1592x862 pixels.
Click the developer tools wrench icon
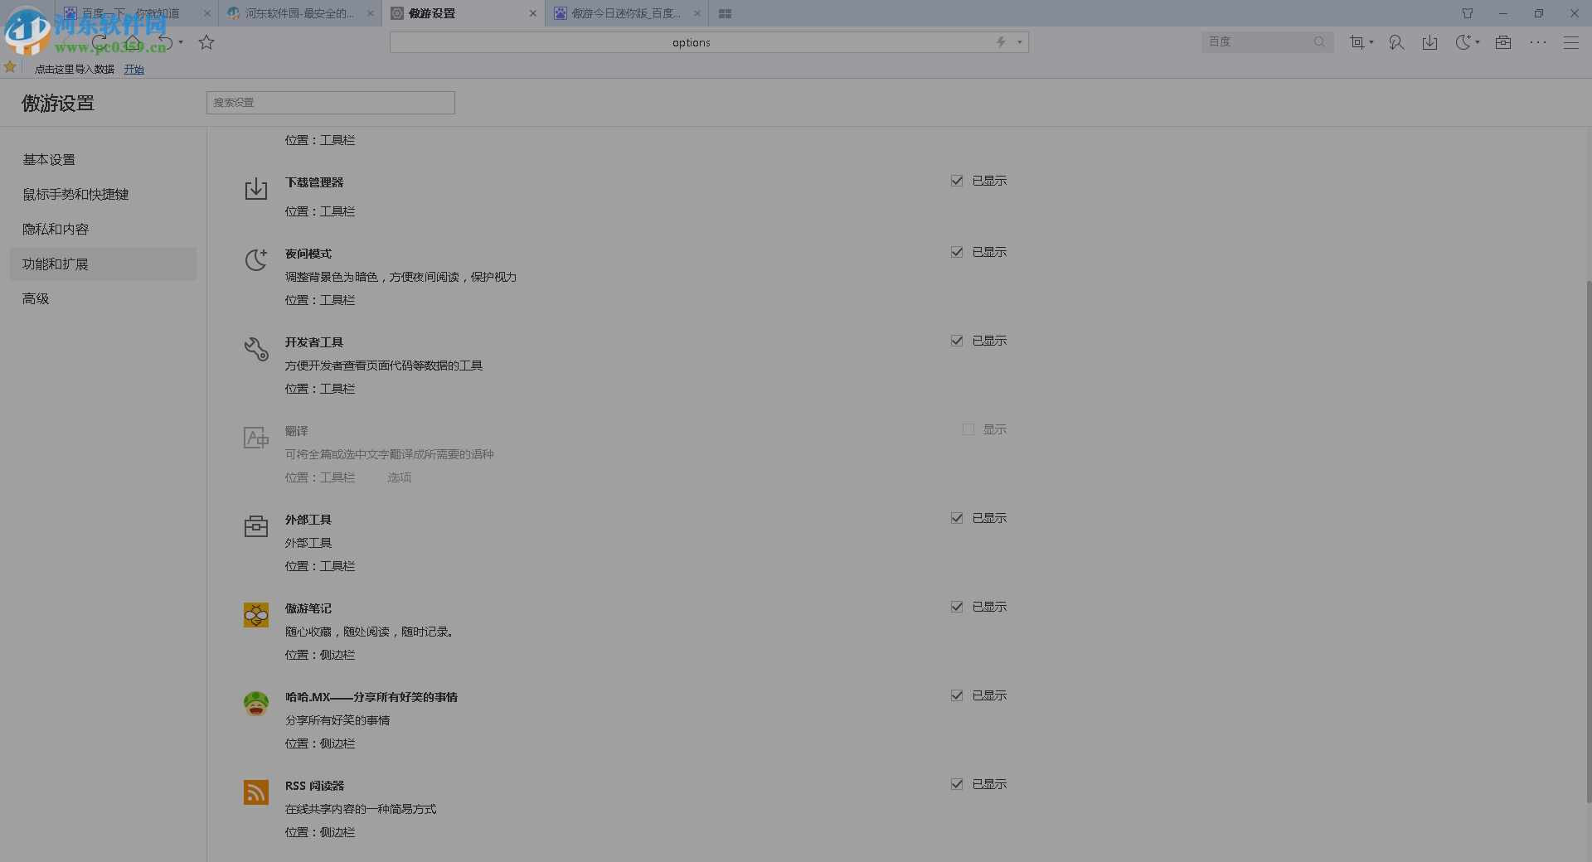[x=256, y=349]
